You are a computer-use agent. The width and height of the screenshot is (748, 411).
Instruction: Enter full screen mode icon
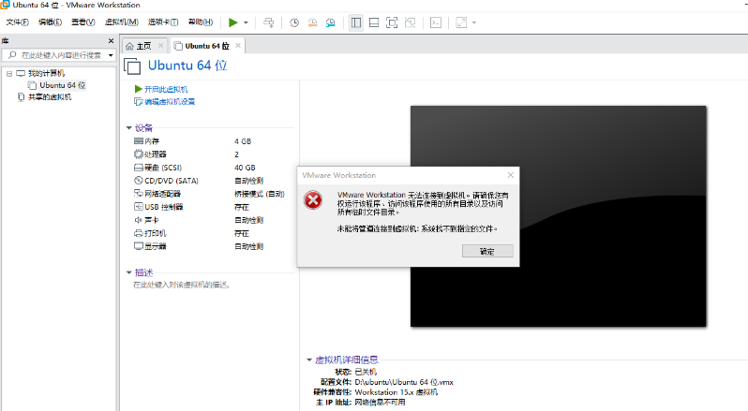[x=392, y=22]
